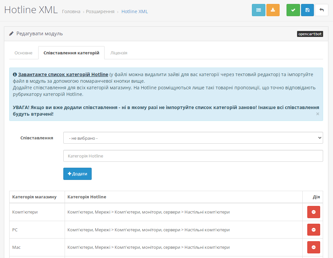Click the Редагувати модуль panel heading
The height and width of the screenshot is (258, 333).
click(x=40, y=34)
